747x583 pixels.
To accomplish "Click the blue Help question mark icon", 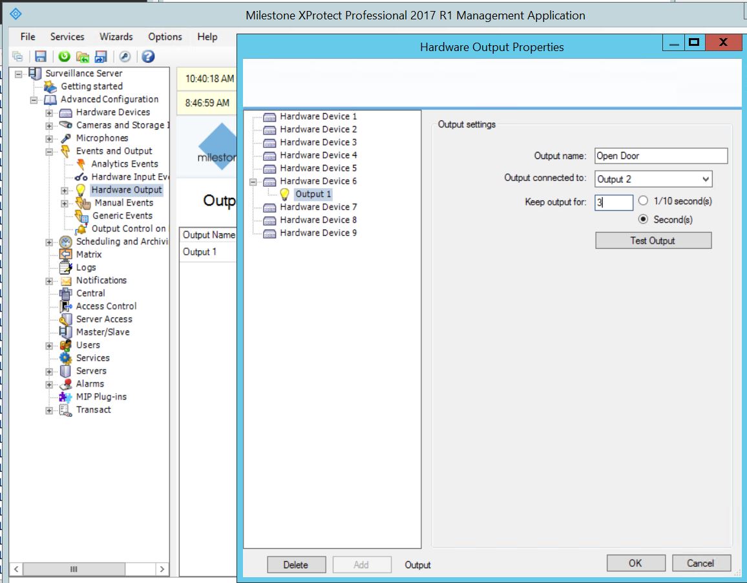I will click(x=148, y=57).
